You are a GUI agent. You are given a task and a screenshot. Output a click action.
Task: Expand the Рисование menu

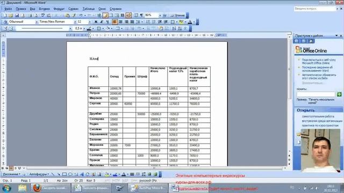(x=11, y=174)
